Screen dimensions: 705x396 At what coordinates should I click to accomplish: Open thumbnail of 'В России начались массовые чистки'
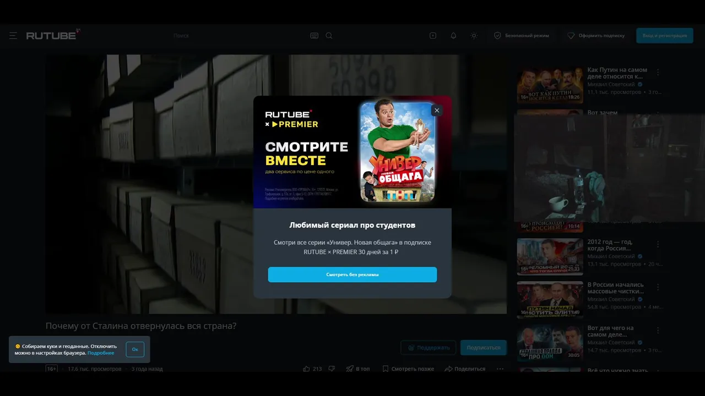550,300
